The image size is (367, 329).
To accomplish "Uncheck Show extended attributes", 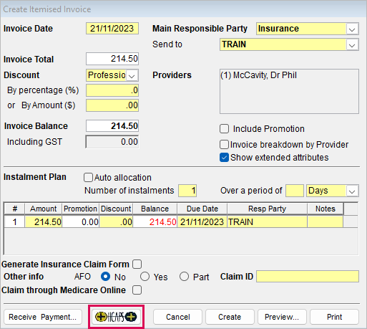I will [224, 158].
